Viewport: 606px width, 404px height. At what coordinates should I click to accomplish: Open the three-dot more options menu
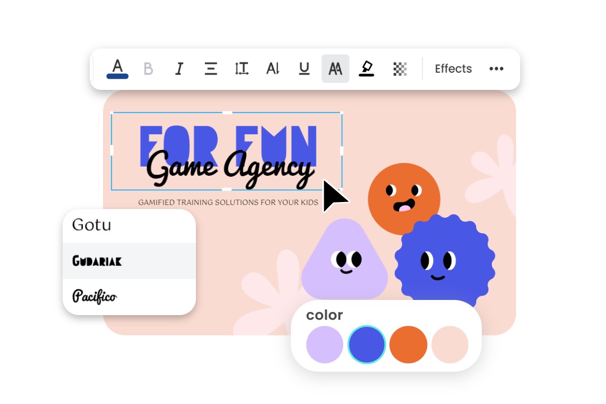pos(496,69)
